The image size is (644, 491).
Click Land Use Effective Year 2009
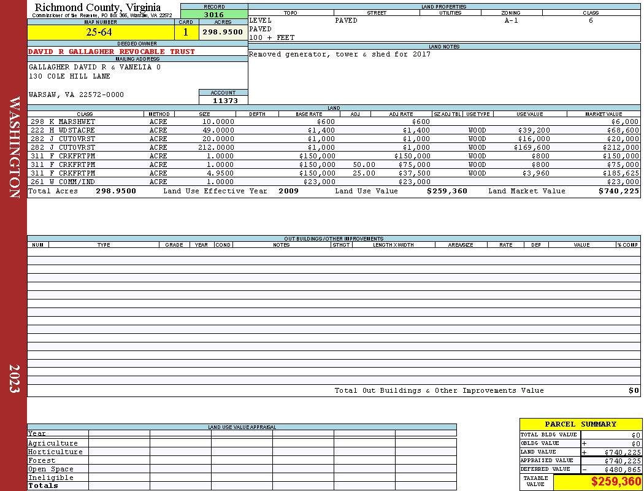[288, 191]
